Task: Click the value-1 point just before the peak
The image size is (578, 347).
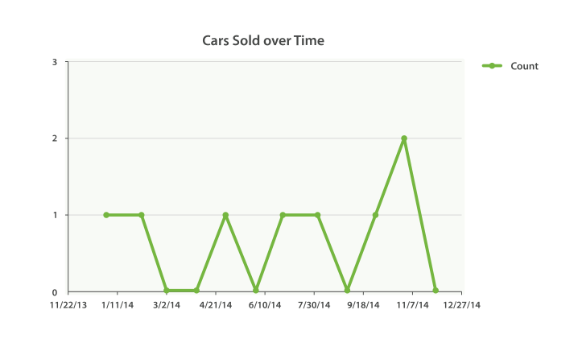Action: pos(375,215)
